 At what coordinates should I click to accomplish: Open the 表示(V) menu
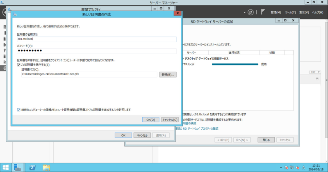coord(304,12)
